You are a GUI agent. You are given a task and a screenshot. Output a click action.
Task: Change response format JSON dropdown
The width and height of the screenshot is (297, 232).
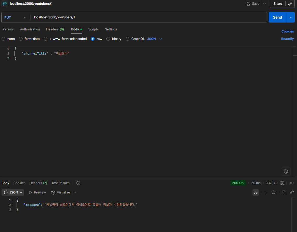tap(13, 192)
